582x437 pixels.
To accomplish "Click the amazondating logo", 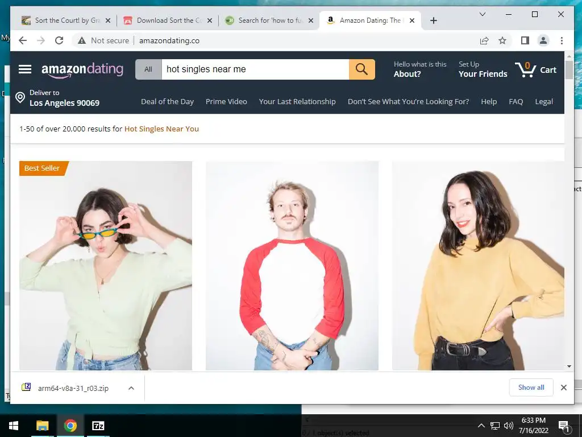I will [x=82, y=69].
